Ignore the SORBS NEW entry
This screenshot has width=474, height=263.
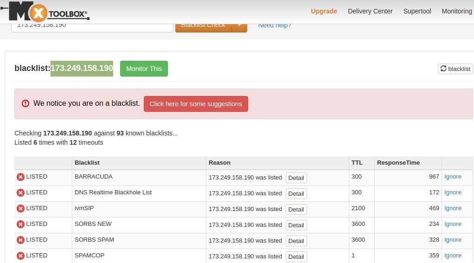point(453,224)
